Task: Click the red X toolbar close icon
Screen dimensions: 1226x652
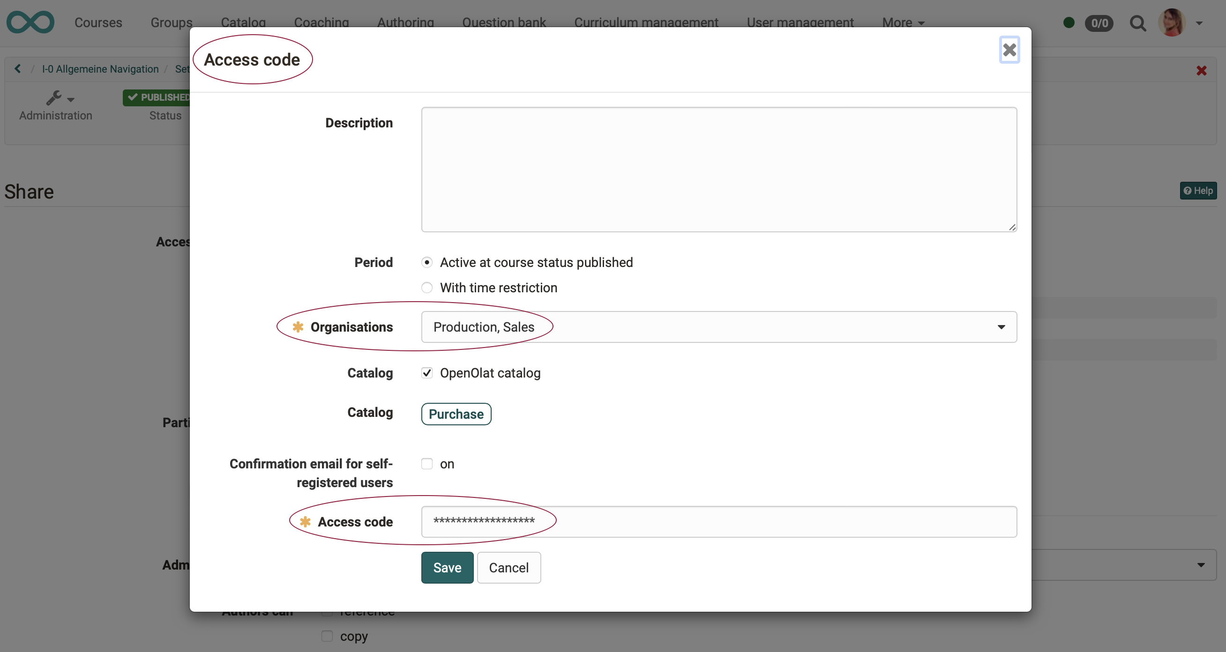Action: [x=1201, y=71]
